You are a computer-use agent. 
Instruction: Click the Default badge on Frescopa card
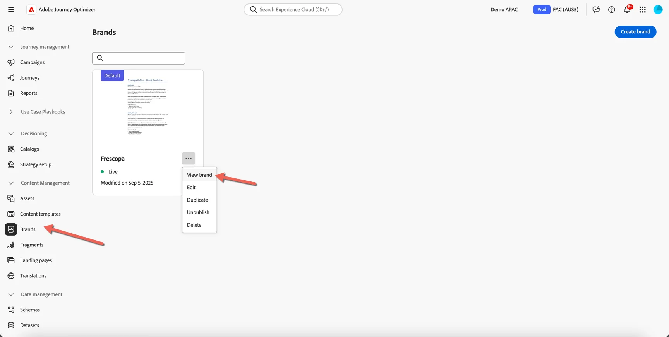112,75
